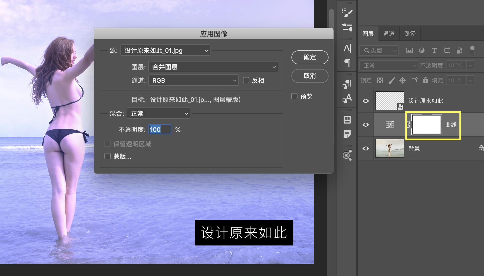This screenshot has height=276, width=484.
Task: Open the 混合 blending dropdown in the dialog
Action: click(158, 113)
